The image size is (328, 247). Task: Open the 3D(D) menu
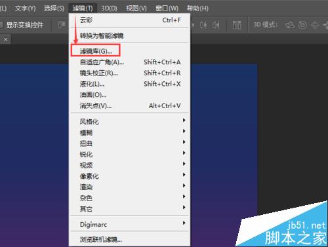pyautogui.click(x=109, y=9)
